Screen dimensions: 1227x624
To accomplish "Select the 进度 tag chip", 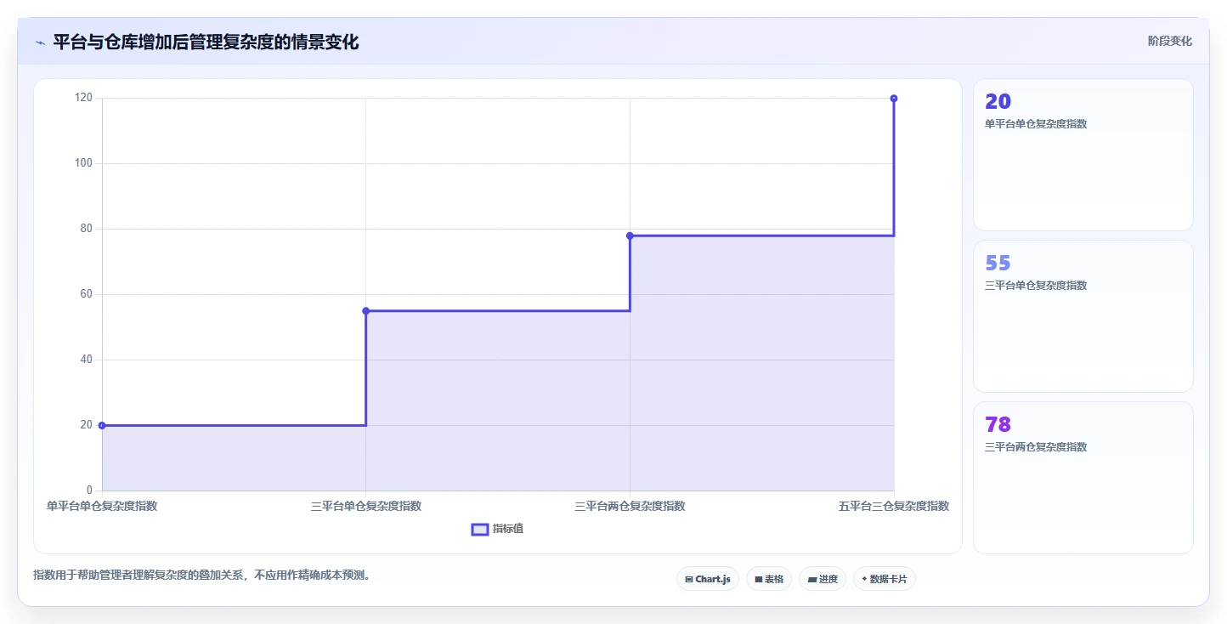I will 822,579.
